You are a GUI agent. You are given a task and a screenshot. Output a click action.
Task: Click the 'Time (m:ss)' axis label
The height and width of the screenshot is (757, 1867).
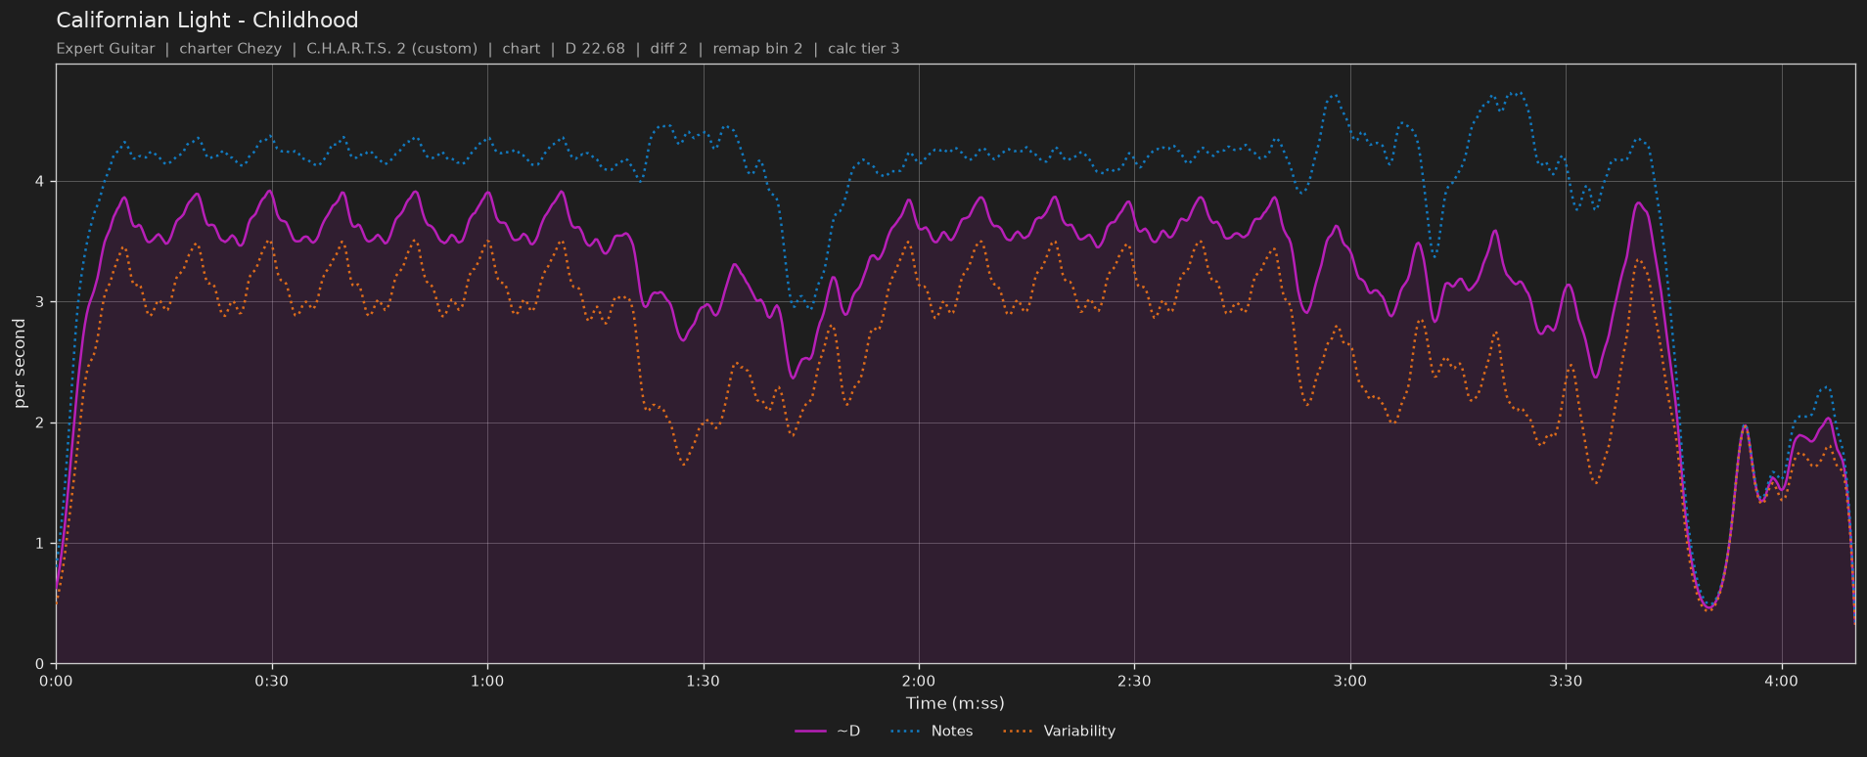[955, 703]
